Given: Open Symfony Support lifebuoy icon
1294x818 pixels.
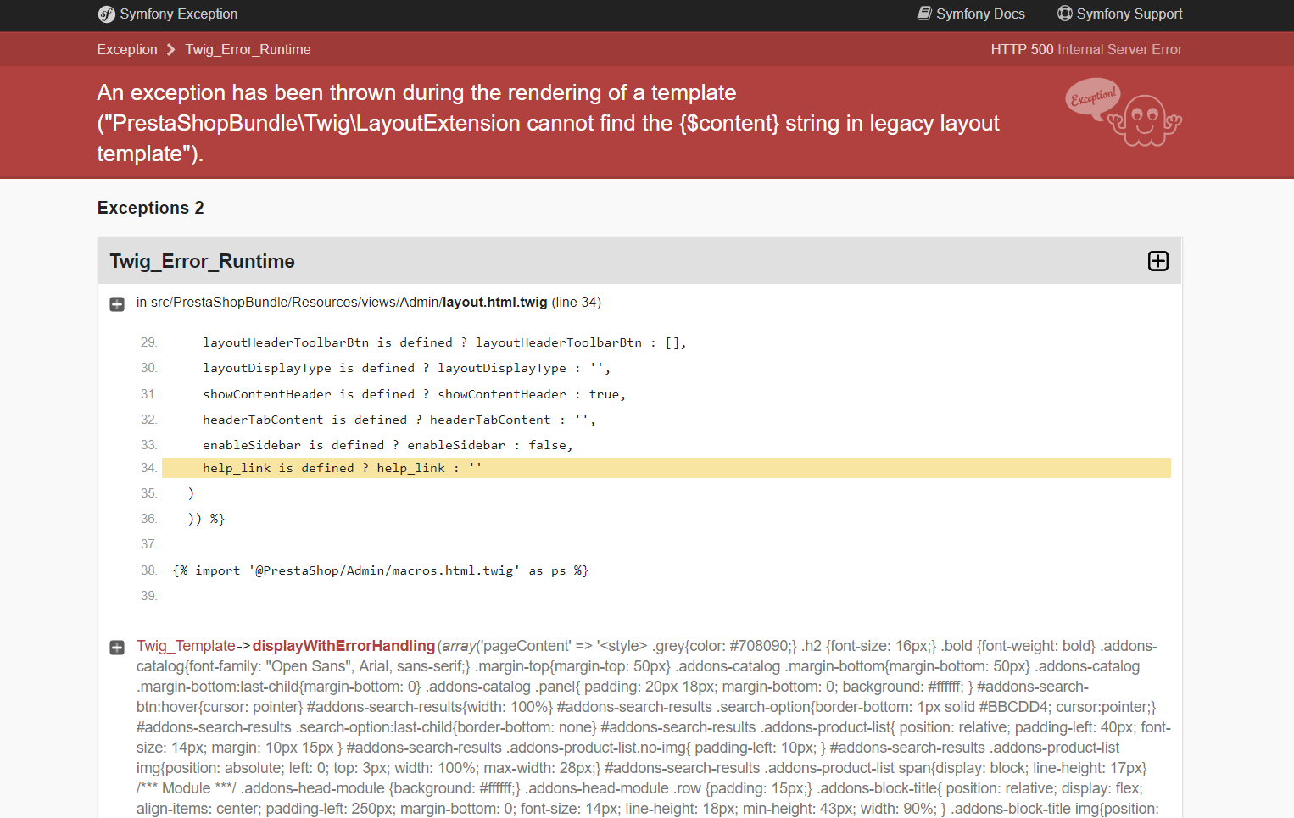Looking at the screenshot, I should coord(1064,14).
